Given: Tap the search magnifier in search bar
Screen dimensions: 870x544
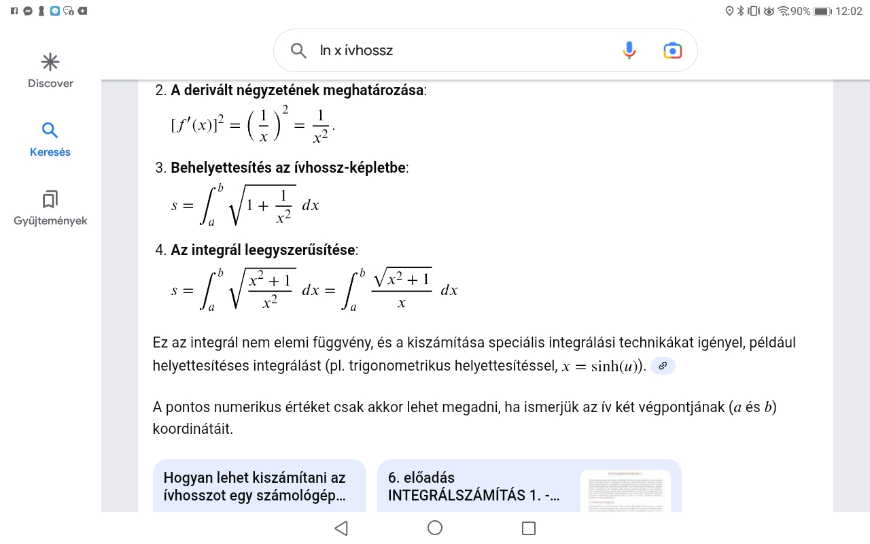Looking at the screenshot, I should (298, 50).
